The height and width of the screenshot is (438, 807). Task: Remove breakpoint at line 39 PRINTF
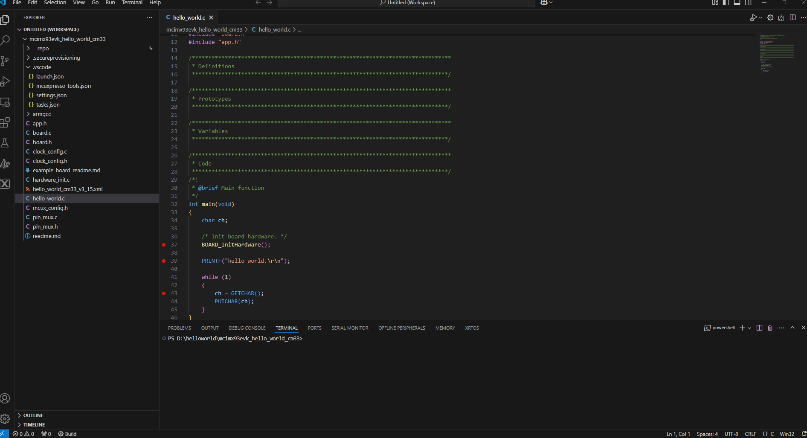[164, 261]
